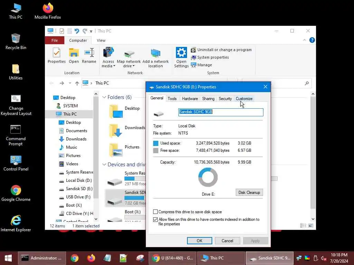Click the Open ribbon button

(74, 56)
